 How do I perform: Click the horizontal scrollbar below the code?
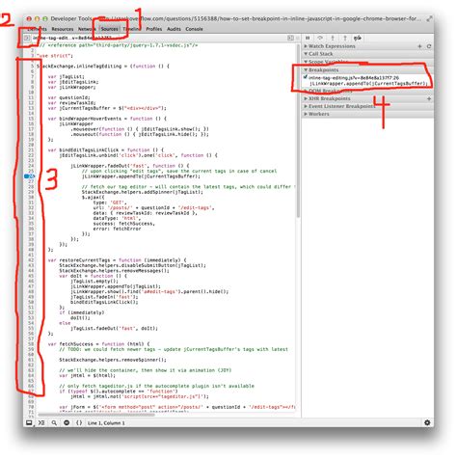pyautogui.click(x=96, y=415)
